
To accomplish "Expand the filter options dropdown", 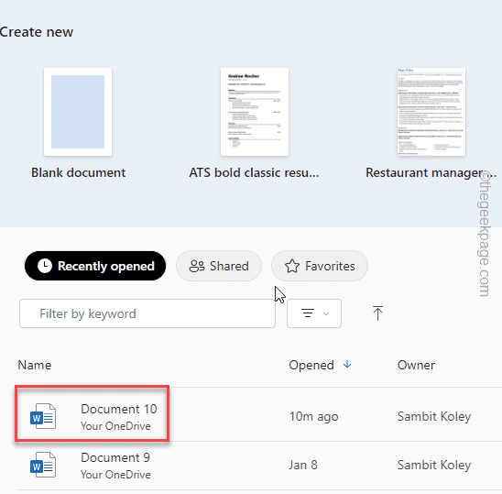I will pos(314,313).
